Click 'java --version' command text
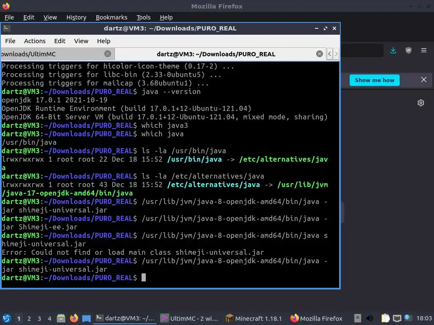Screen dimensions: 434x325 [171, 91]
